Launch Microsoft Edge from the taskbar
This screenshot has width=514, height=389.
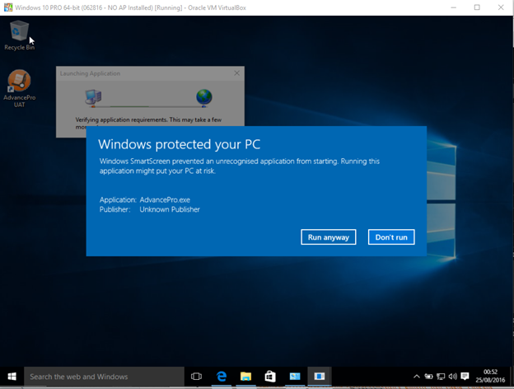pyautogui.click(x=222, y=377)
